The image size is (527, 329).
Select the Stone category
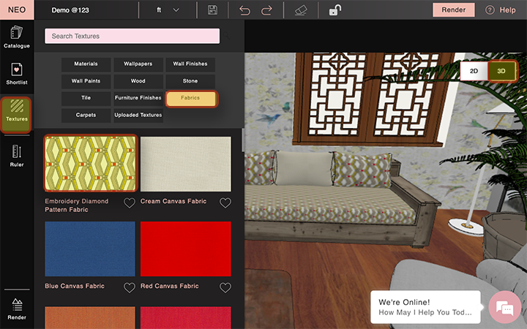tap(190, 81)
